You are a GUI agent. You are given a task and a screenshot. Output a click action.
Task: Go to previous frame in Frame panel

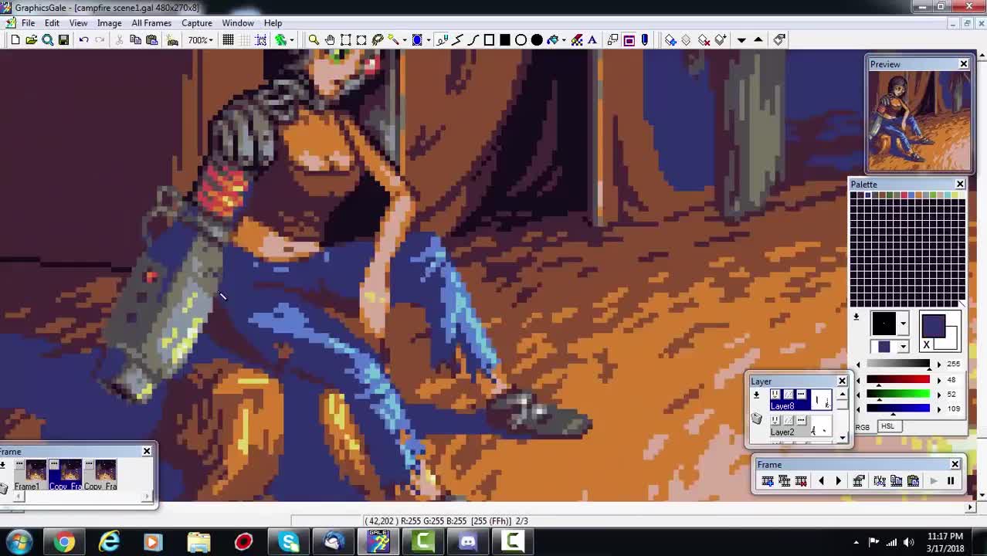coord(821,481)
